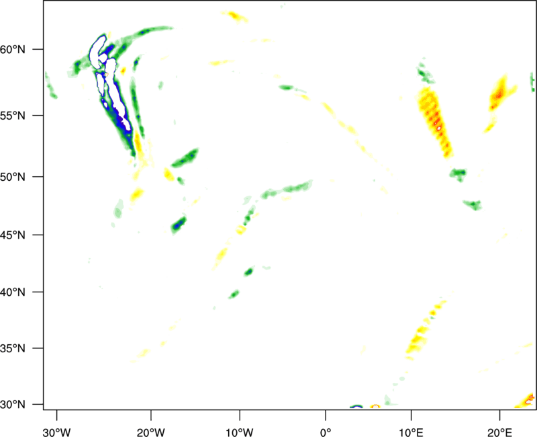Select the 10°E longitude tick label
The image size is (537, 437).
click(411, 431)
